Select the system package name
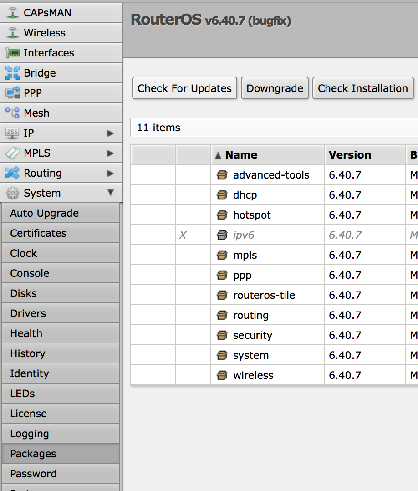The height and width of the screenshot is (491, 418). tap(251, 355)
